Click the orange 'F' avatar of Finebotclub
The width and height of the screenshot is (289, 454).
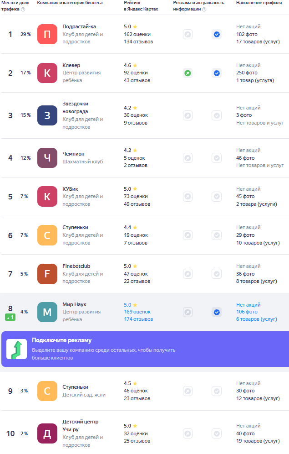click(x=47, y=274)
